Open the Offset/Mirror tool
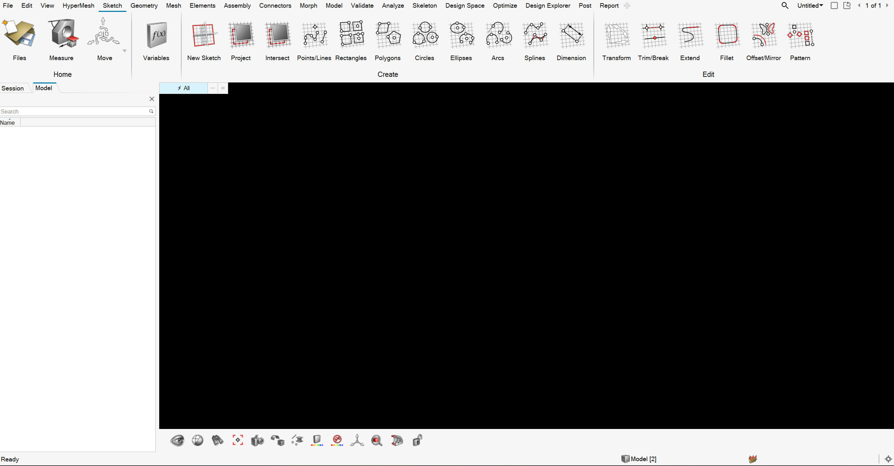Image resolution: width=894 pixels, height=466 pixels. pos(763,40)
